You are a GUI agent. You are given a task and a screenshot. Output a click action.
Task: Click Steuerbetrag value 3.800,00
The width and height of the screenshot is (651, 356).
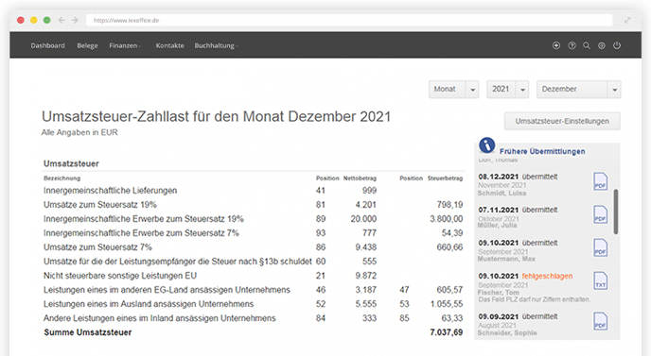(447, 219)
